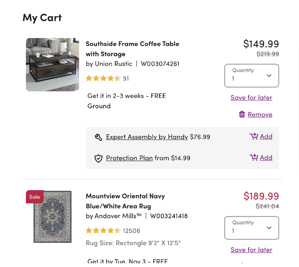Click the coffee table product thumbnail

coord(52,65)
